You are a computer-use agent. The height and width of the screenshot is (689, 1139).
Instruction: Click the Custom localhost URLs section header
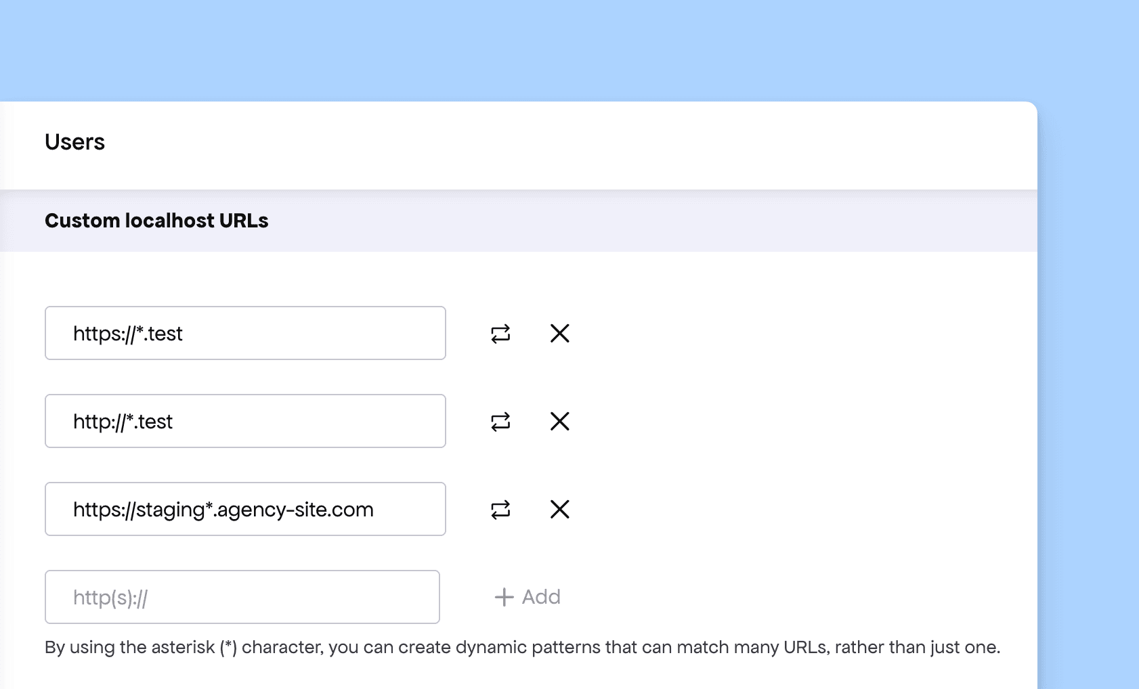[x=156, y=221]
